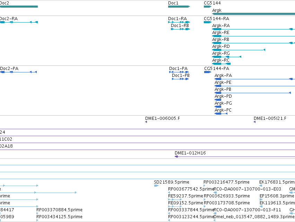This screenshot has width=295, height=222.
Task: Click EST RP003434125.5prime
Action: point(37,220)
